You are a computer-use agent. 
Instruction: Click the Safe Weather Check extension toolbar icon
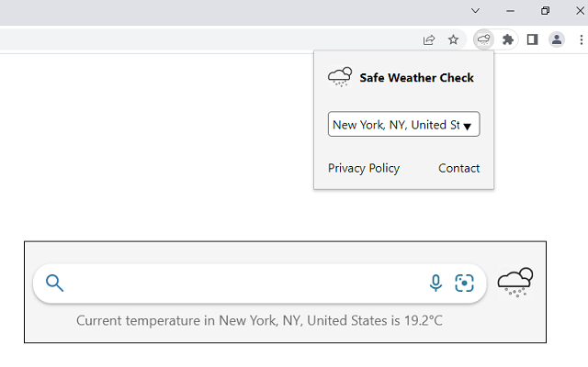tap(484, 39)
